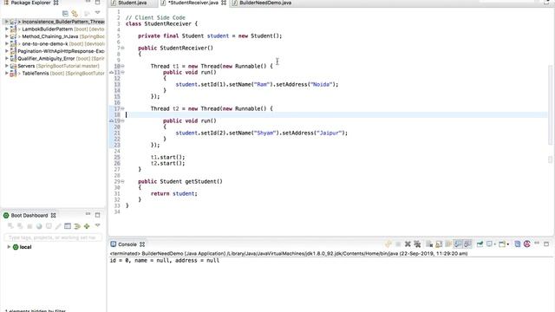Click override marker at line 19

(x=112, y=120)
